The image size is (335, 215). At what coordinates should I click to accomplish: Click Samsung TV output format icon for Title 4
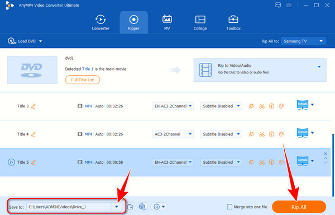pyautogui.click(x=303, y=133)
